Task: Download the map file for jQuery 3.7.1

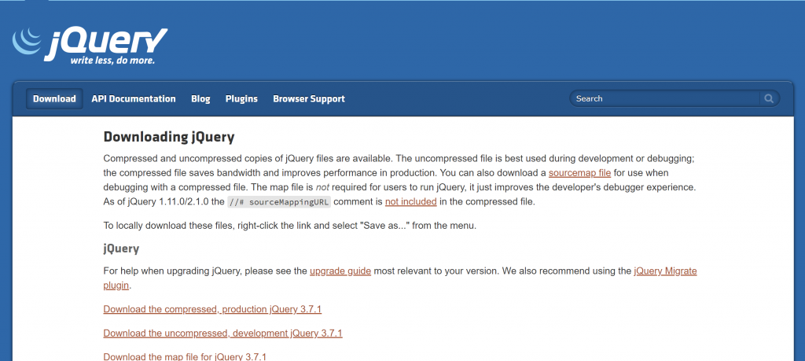Action: pyautogui.click(x=185, y=357)
